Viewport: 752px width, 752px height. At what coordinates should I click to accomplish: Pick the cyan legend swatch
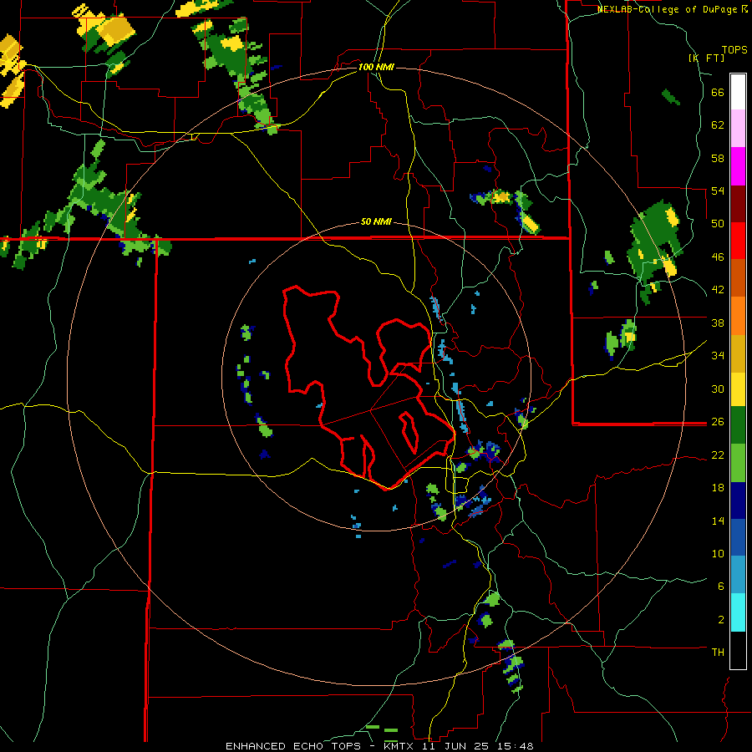[x=738, y=612]
